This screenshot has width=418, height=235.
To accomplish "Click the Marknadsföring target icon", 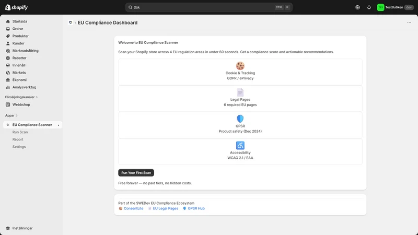I will coord(8,51).
